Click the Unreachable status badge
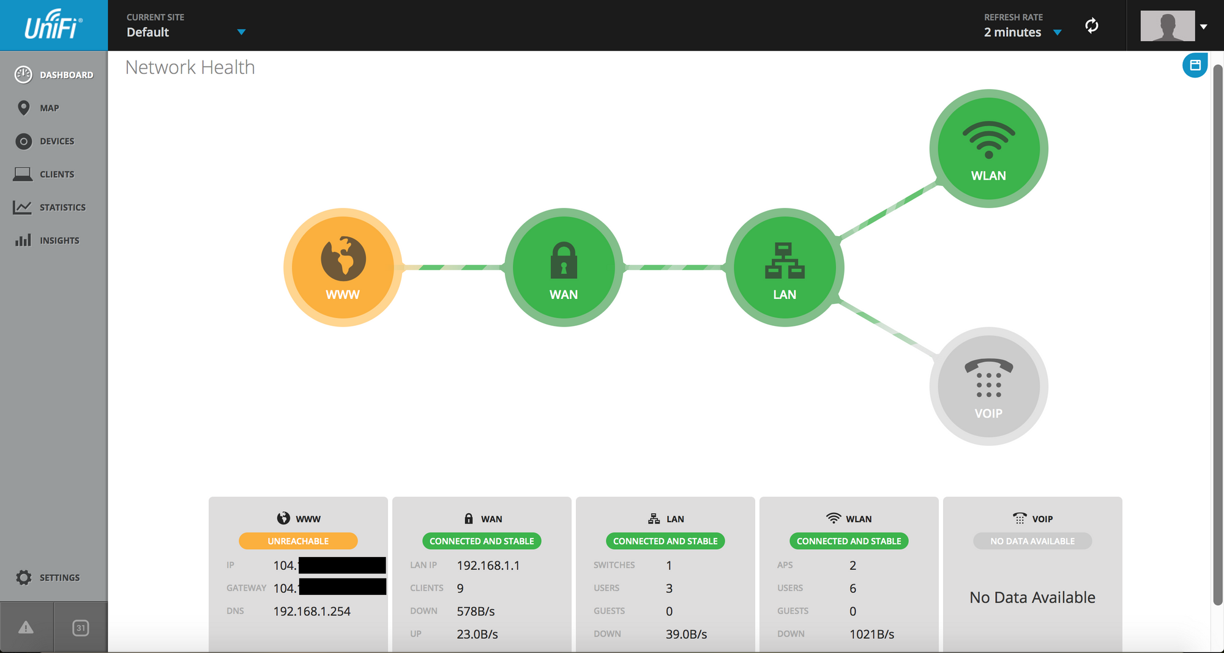The height and width of the screenshot is (653, 1224). tap(298, 541)
